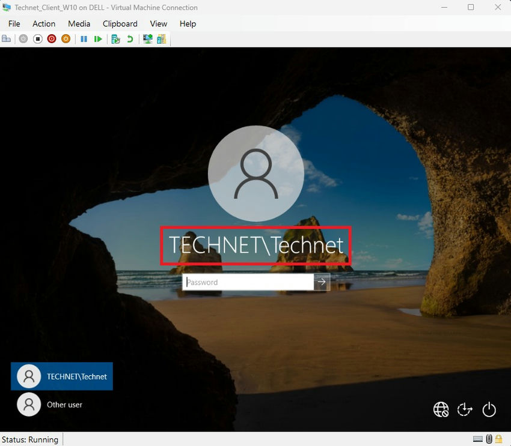This screenshot has height=446, width=511.
Task: Save VM state with the orange power icon
Action: click(x=66, y=39)
